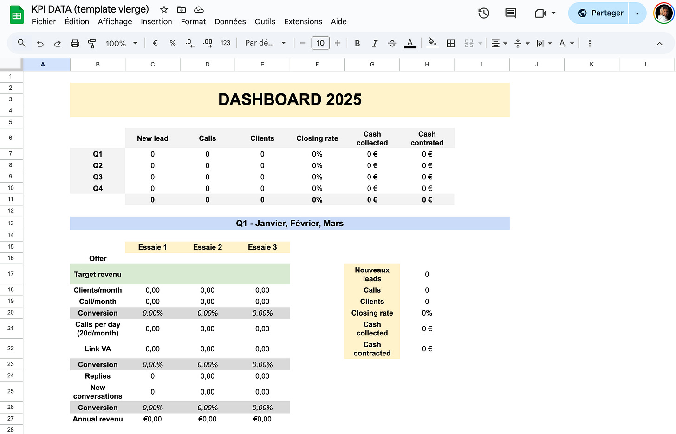Open the fill color picker

(432, 43)
